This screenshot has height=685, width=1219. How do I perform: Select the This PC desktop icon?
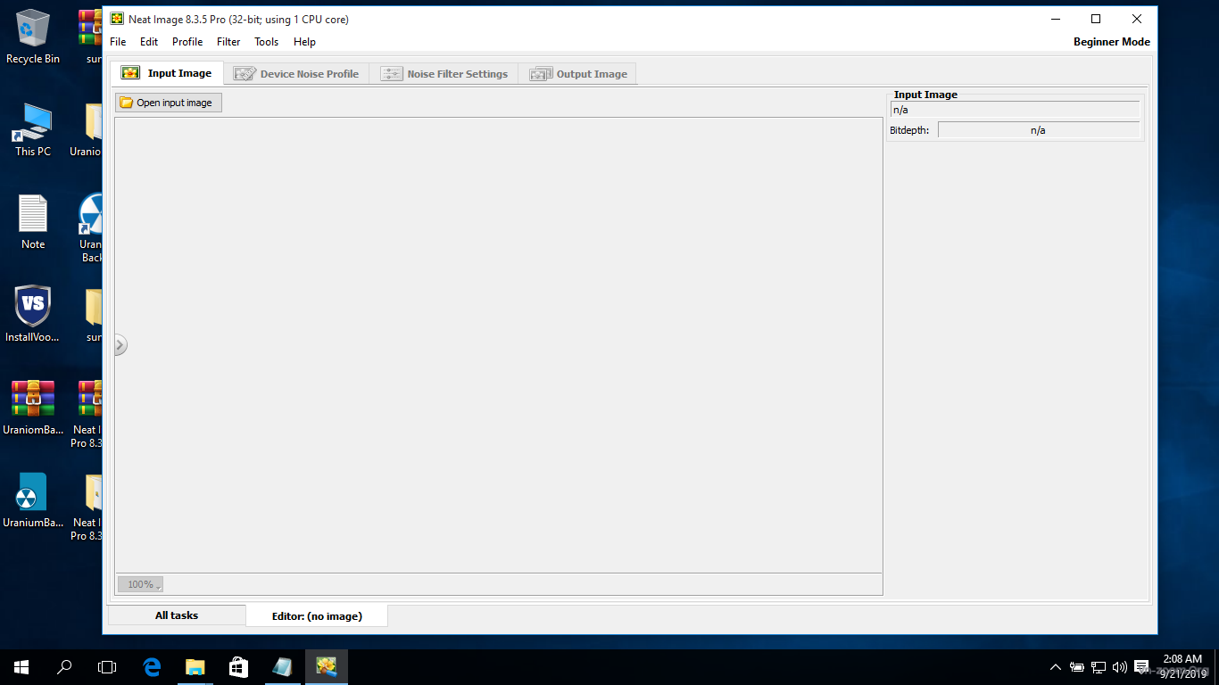33,130
